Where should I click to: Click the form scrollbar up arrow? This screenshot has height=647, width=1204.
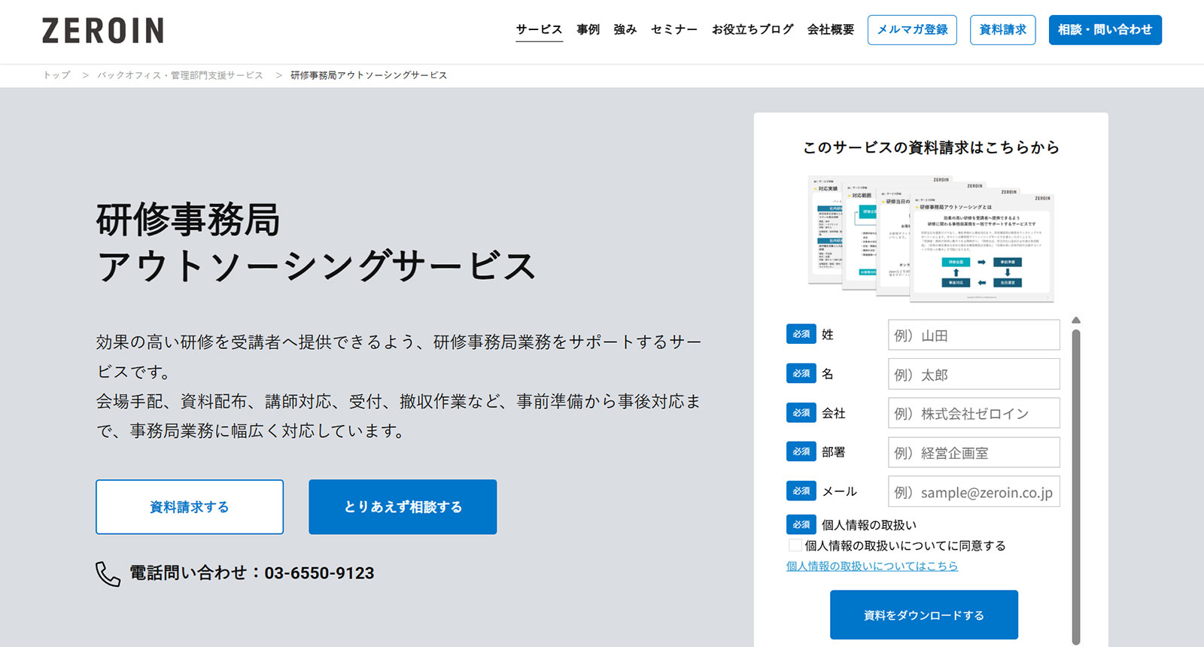coord(1076,320)
